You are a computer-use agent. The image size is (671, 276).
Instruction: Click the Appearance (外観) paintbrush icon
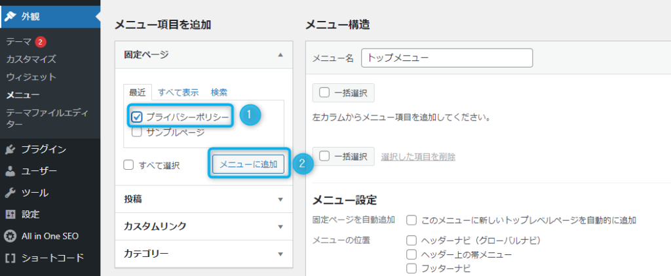click(x=10, y=16)
